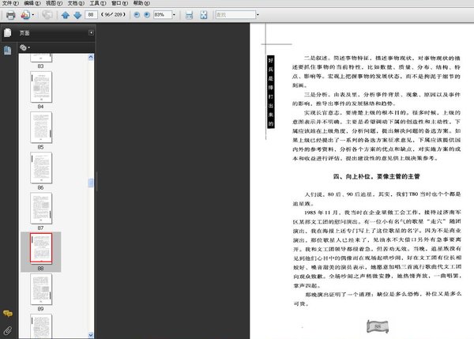Open the 文件 menu
474x339 pixels.
pos(10,3)
